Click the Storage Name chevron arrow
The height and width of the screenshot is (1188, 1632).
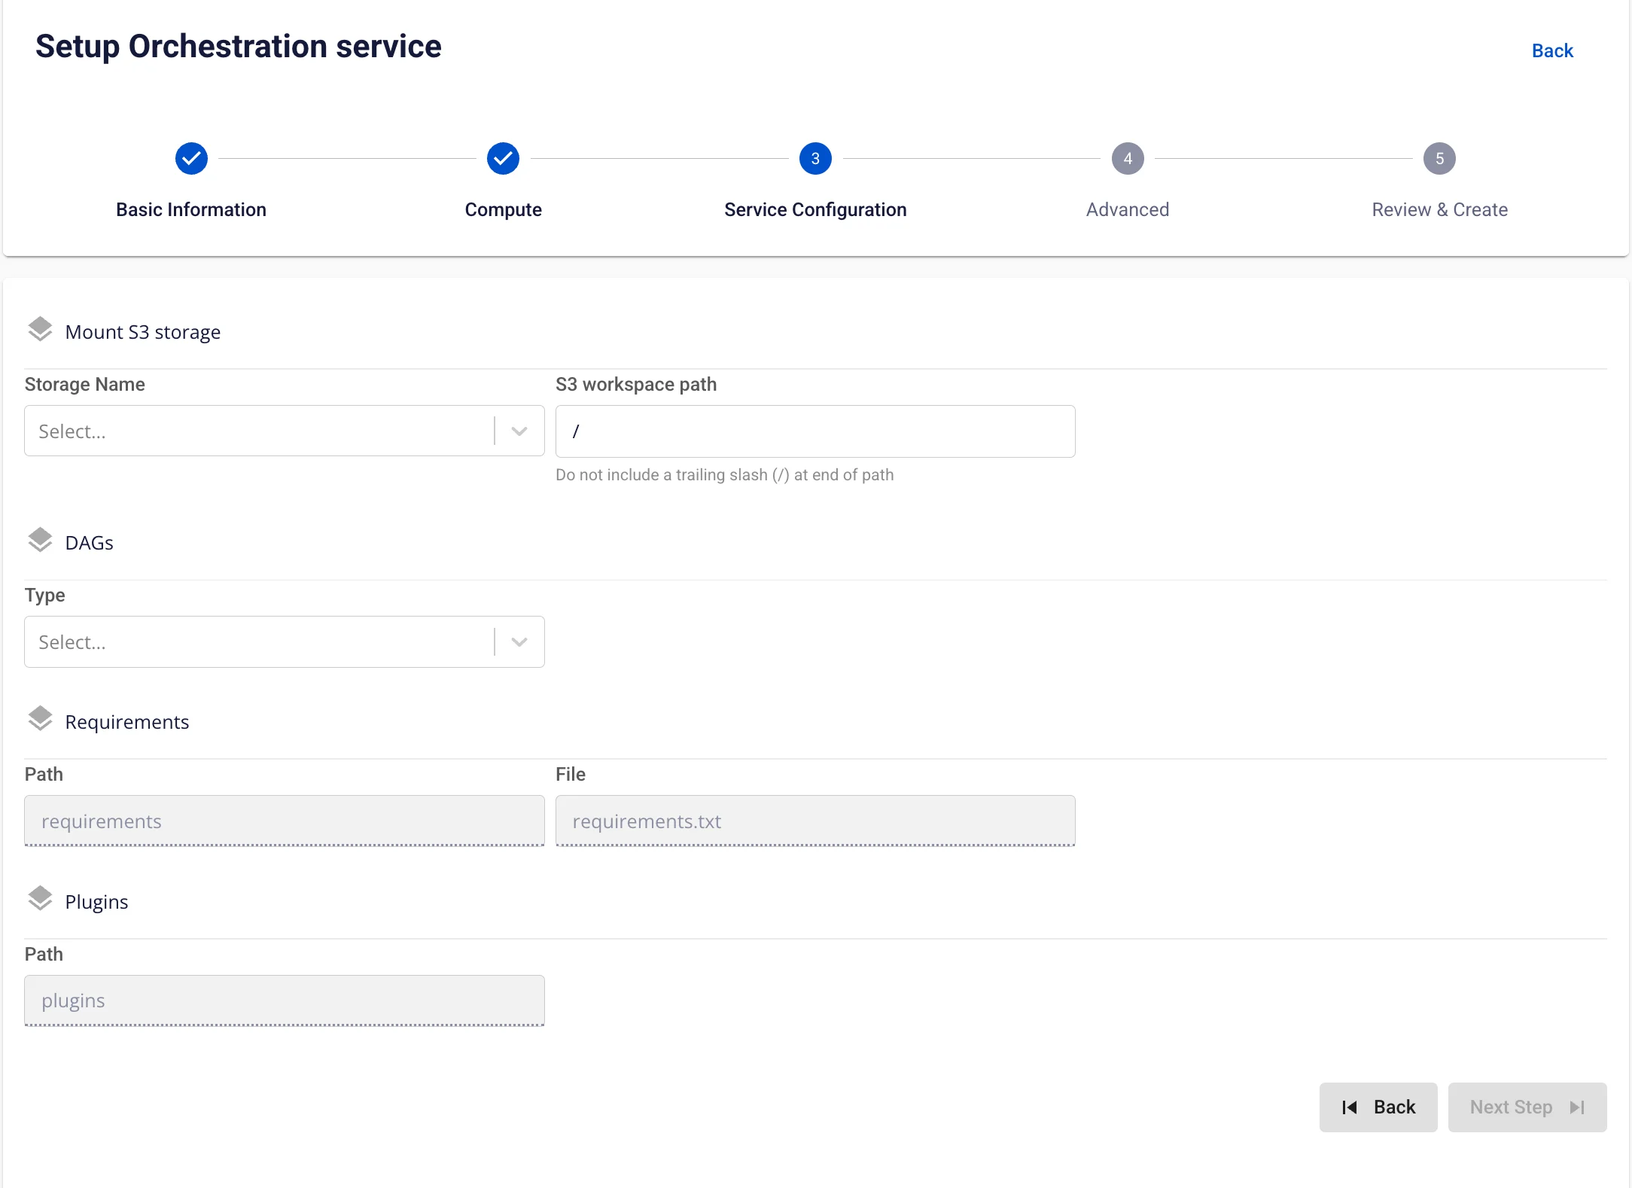coord(519,431)
